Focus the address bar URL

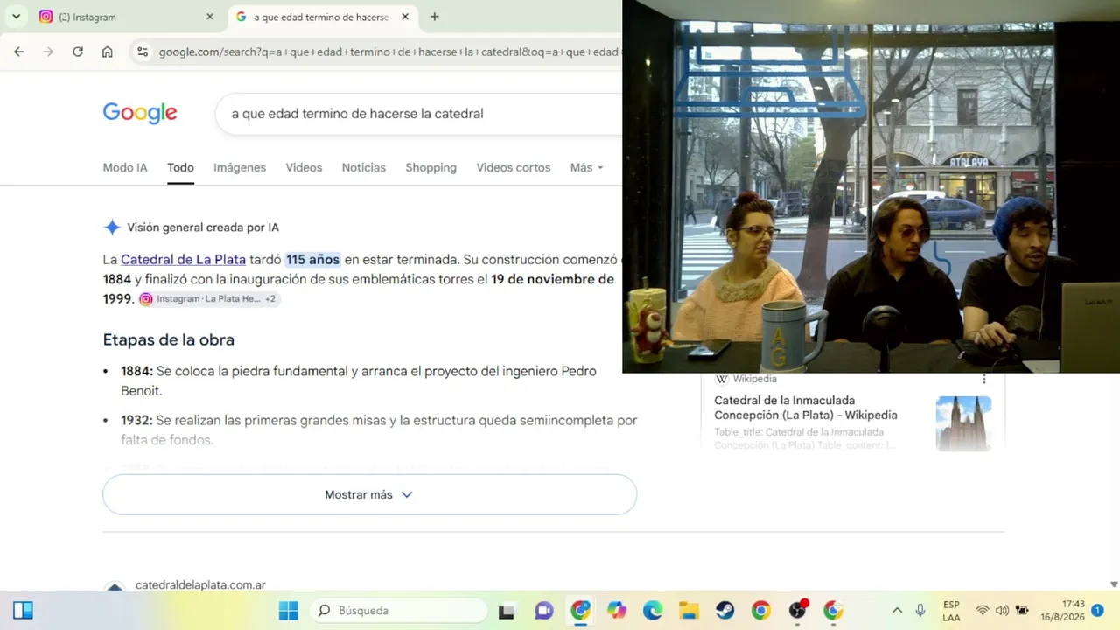click(389, 52)
